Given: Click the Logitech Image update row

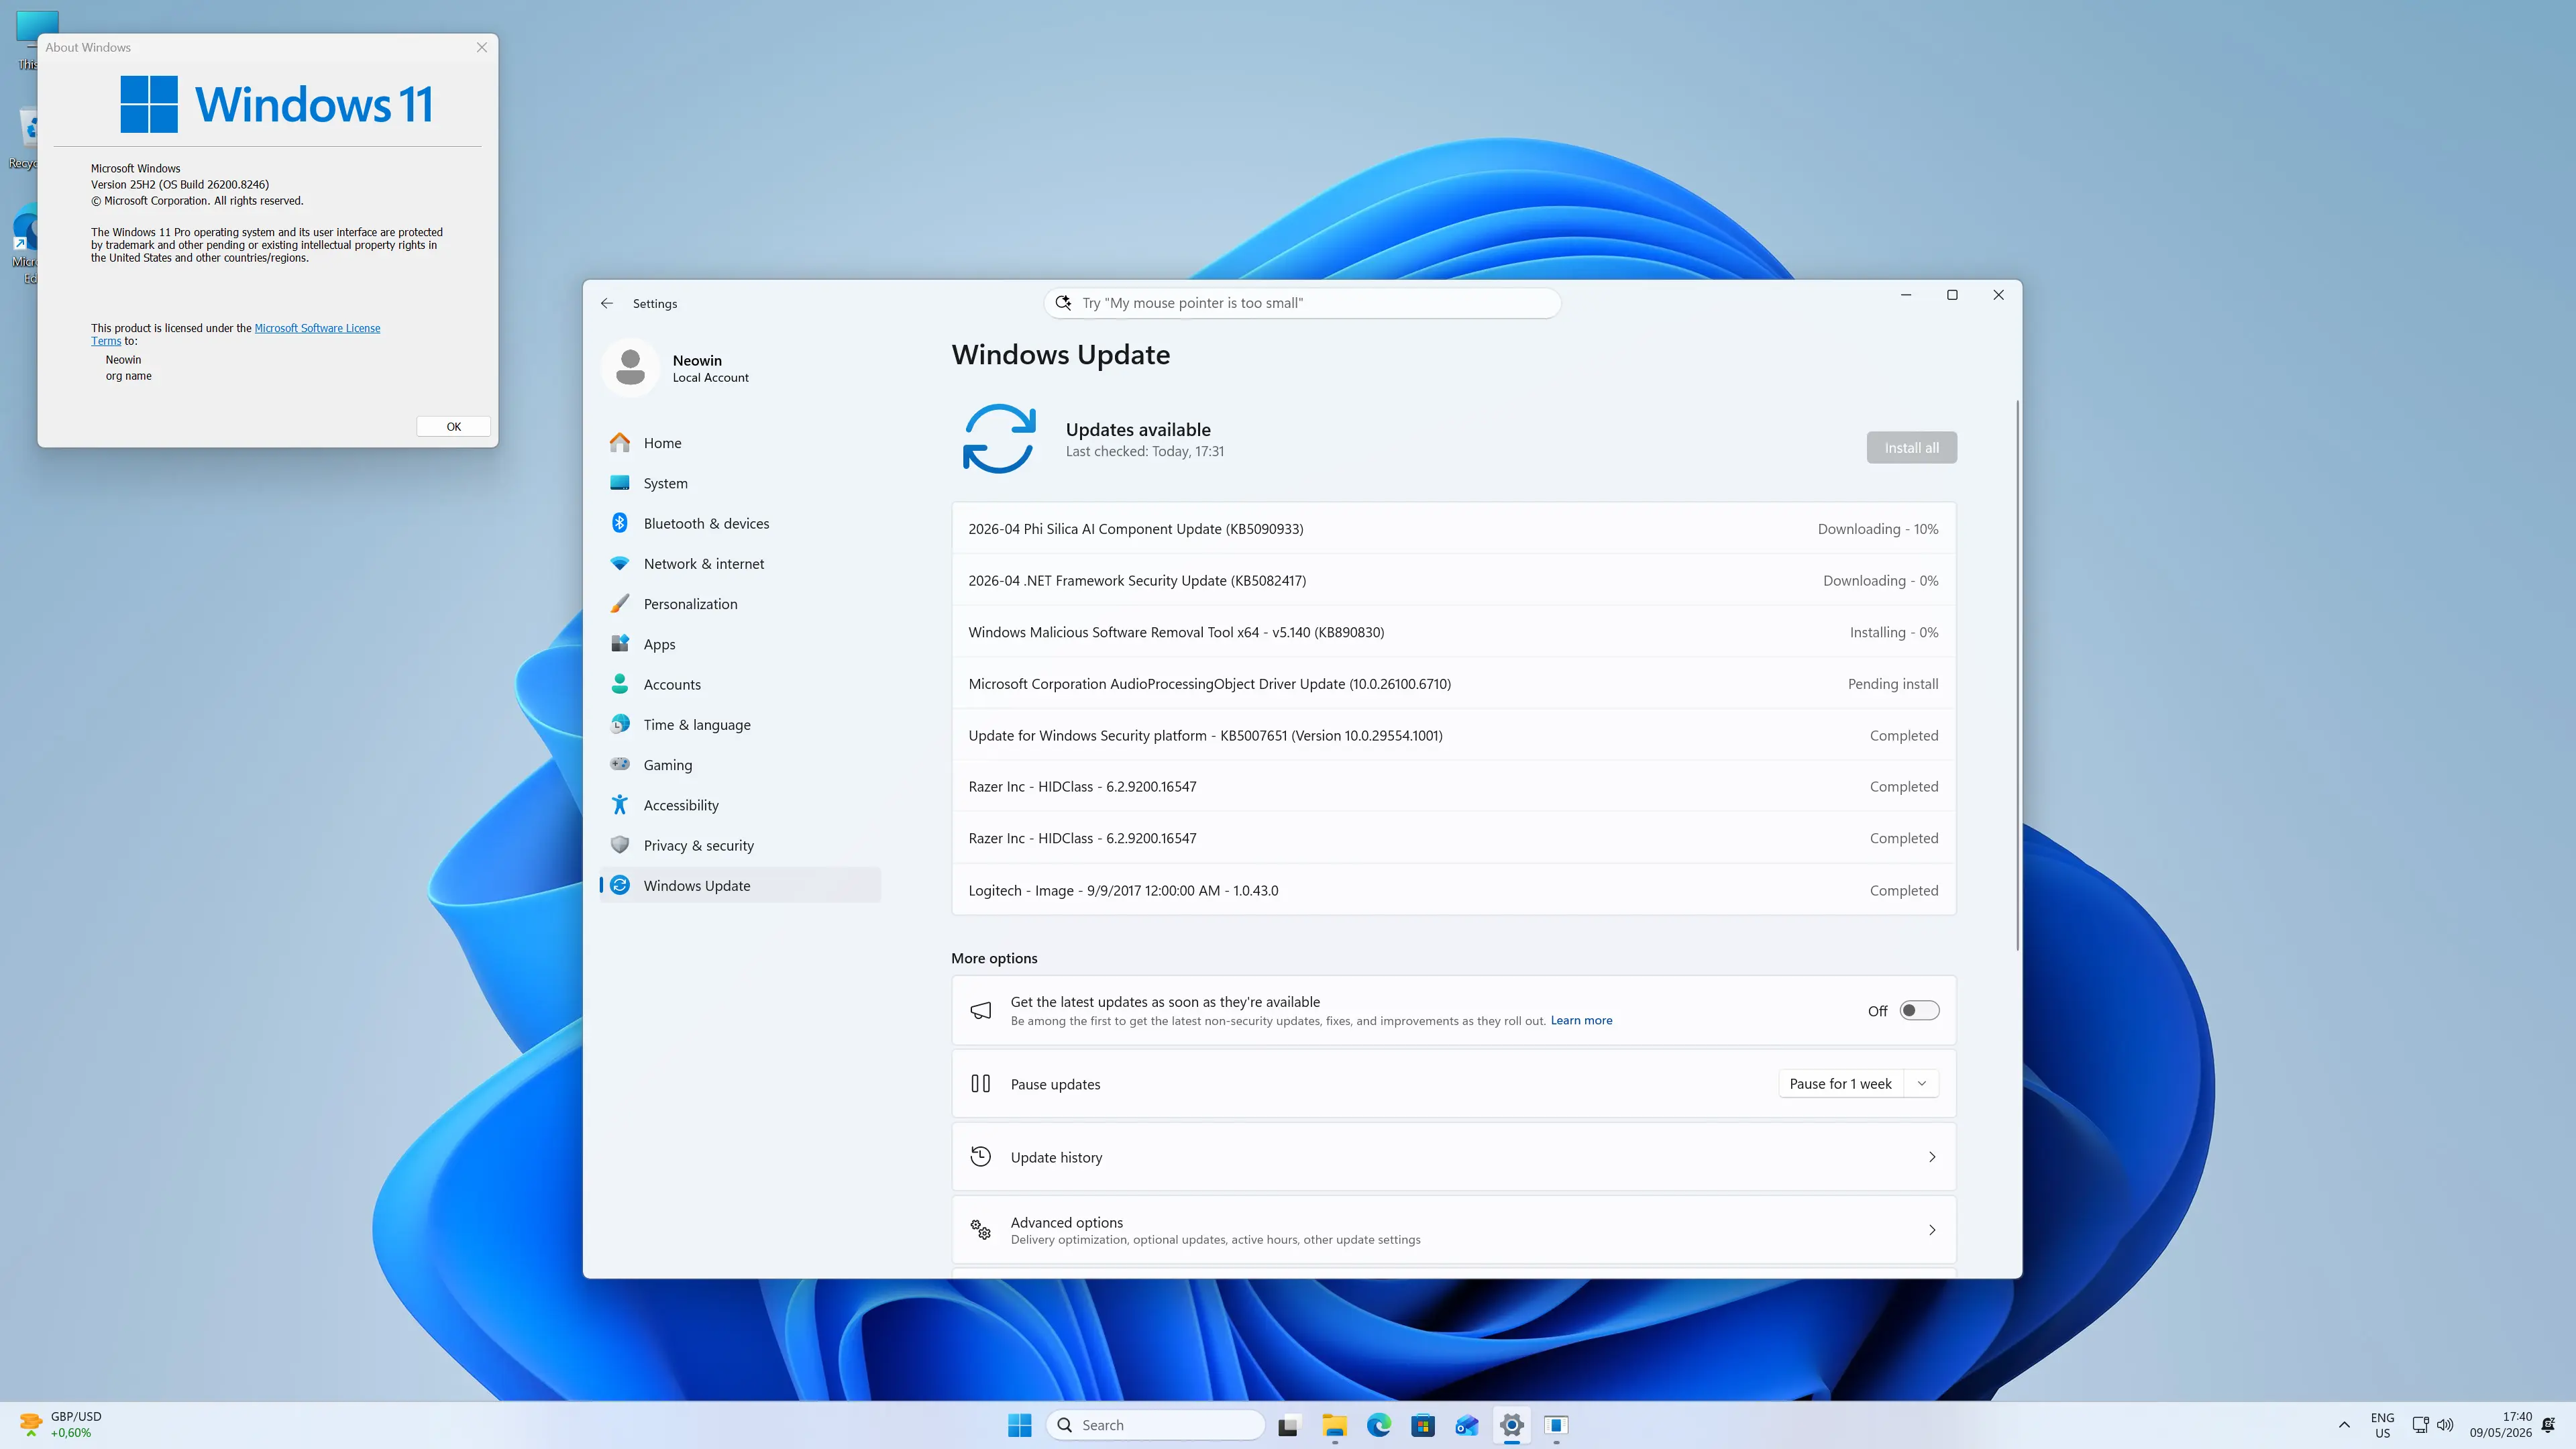Looking at the screenshot, I should (1453, 890).
